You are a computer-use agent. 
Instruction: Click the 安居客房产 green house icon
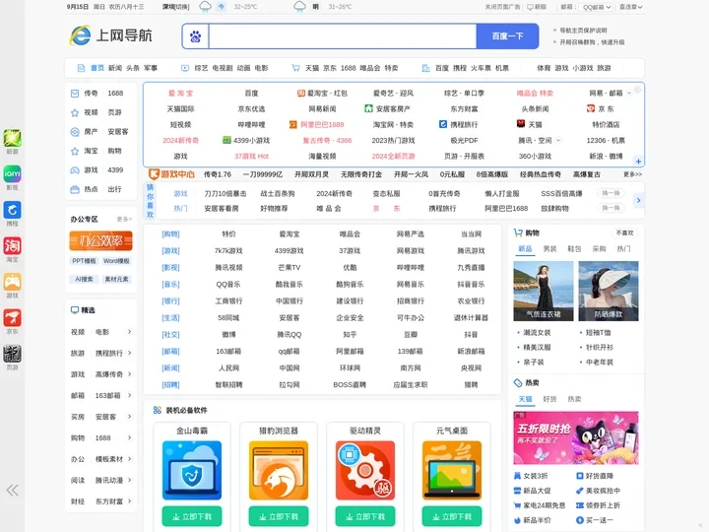click(x=368, y=108)
